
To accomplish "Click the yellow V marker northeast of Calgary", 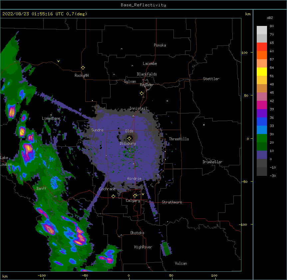I will (x=143, y=194).
